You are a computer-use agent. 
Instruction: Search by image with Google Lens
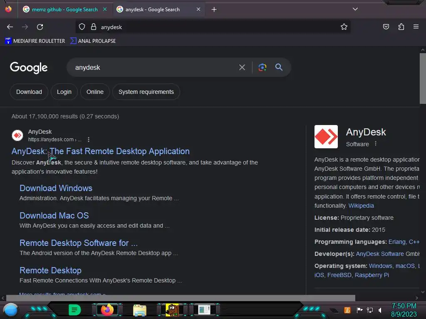262,67
